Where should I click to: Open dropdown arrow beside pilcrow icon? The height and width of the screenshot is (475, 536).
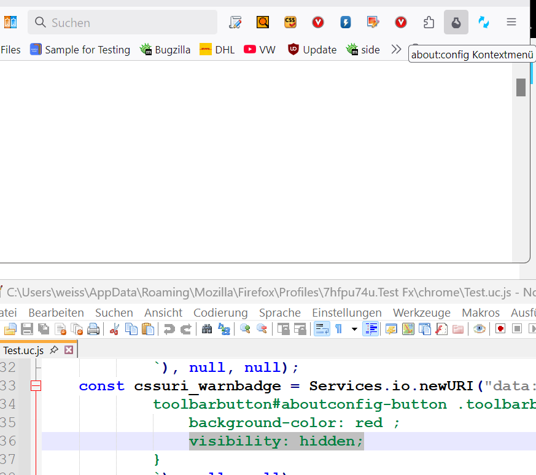tap(354, 329)
